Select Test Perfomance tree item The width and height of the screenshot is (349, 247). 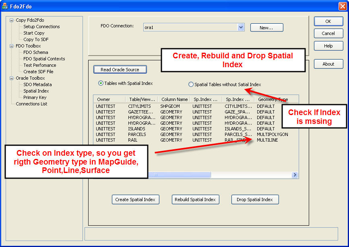coord(39,66)
